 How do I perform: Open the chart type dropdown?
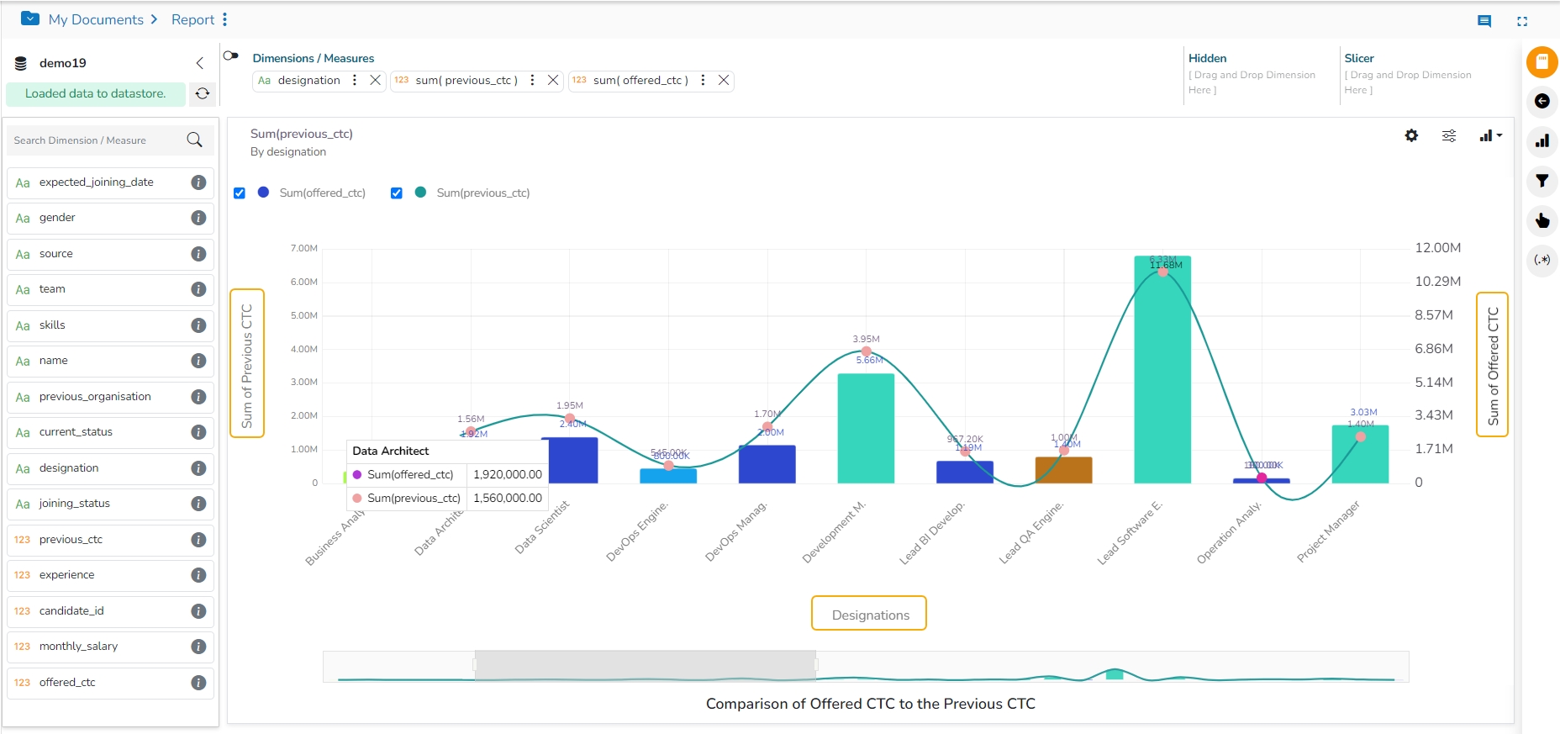coord(1490,135)
